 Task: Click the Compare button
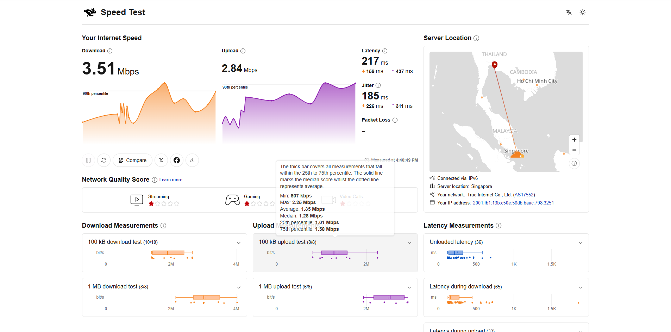pyautogui.click(x=132, y=160)
